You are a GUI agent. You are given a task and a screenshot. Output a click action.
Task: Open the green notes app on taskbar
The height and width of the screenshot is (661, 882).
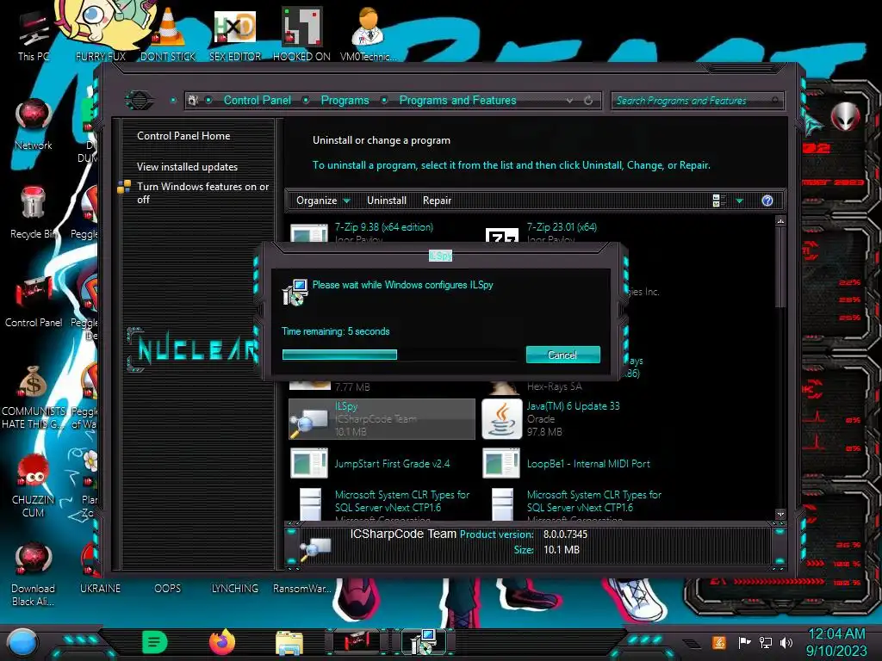point(155,642)
